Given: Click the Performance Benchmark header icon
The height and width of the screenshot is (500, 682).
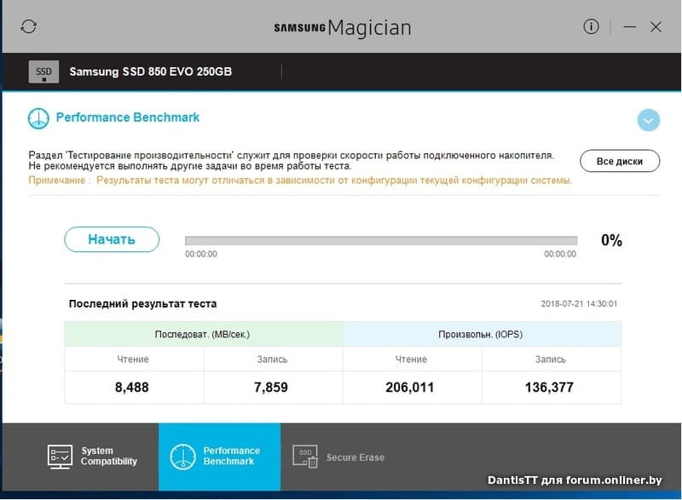Looking at the screenshot, I should point(38,118).
